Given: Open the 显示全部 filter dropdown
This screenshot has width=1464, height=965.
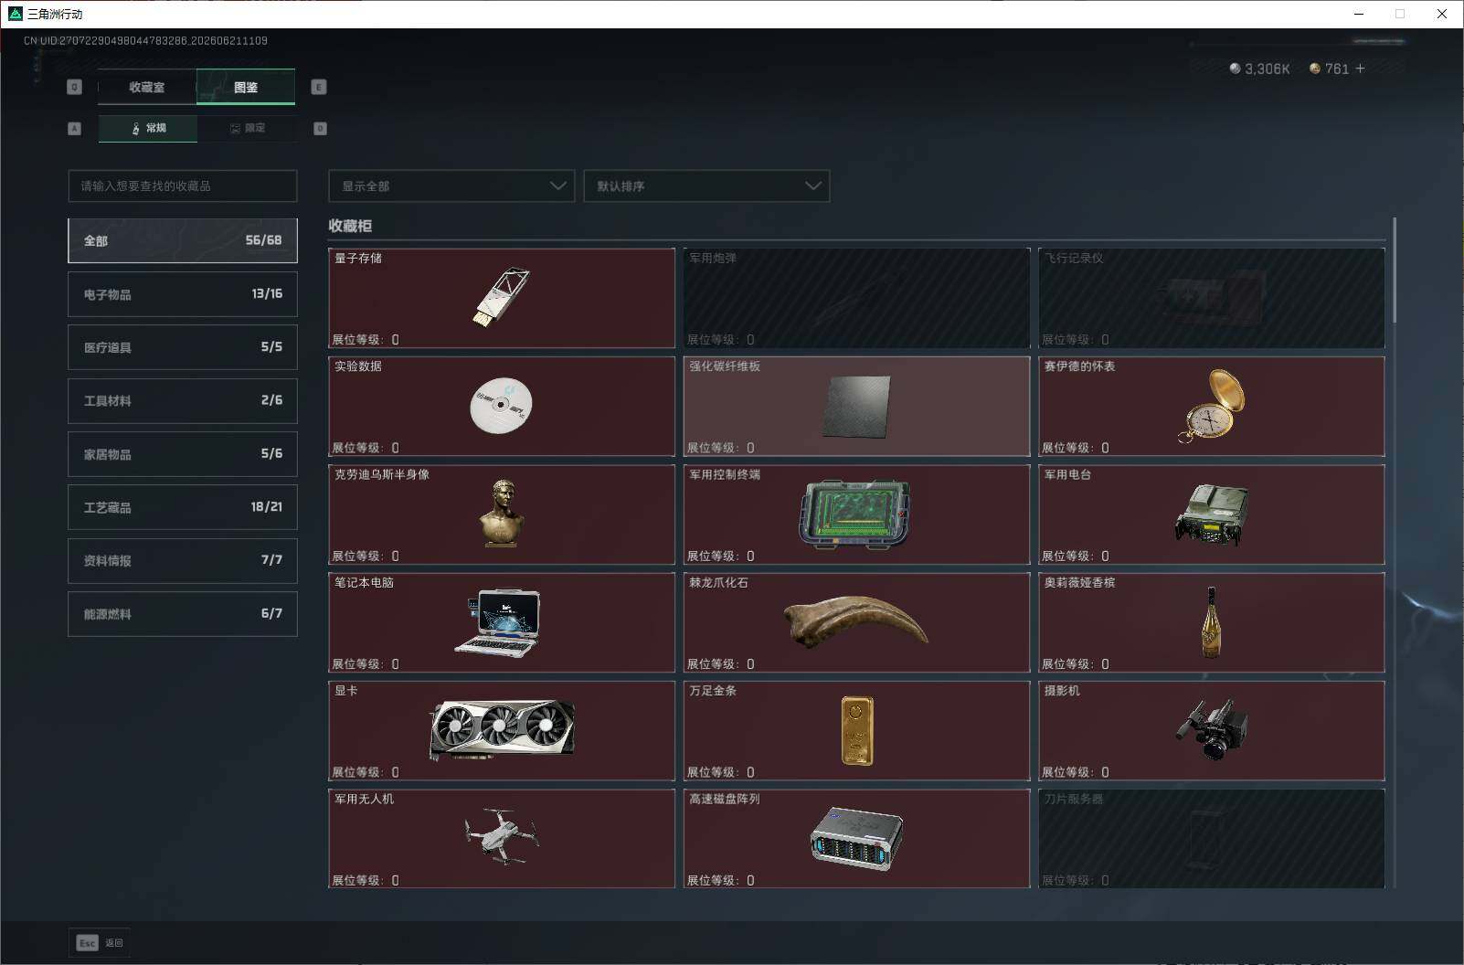Looking at the screenshot, I should pyautogui.click(x=451, y=186).
